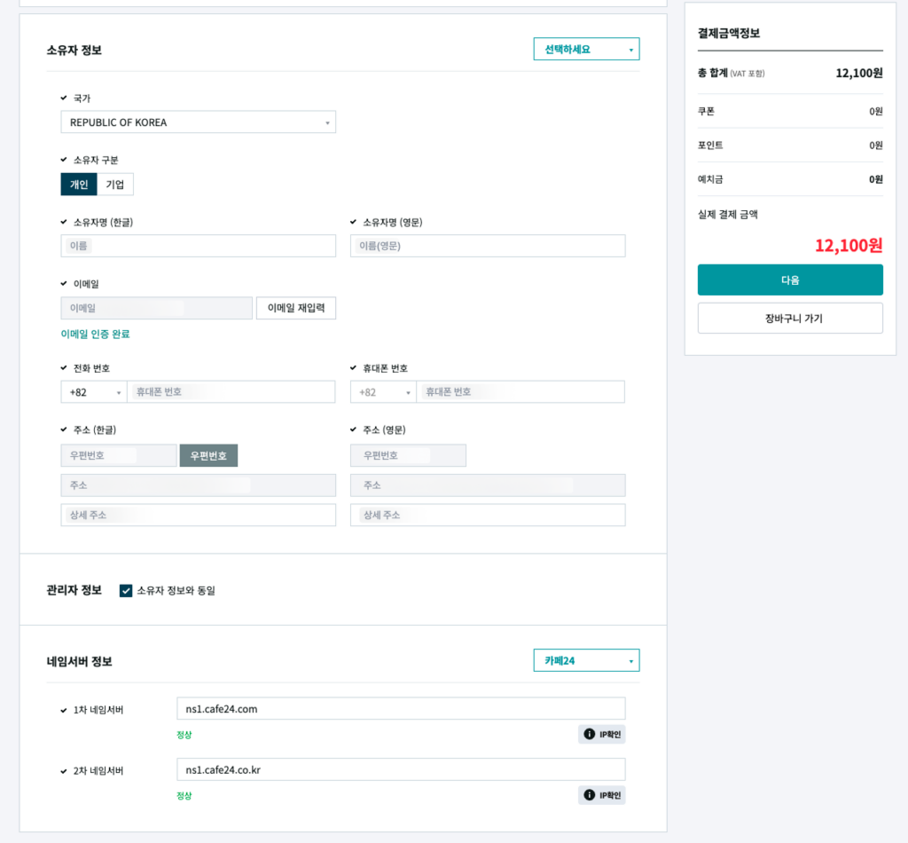Select 기업 owner type
This screenshot has height=843, width=908.
click(x=115, y=185)
